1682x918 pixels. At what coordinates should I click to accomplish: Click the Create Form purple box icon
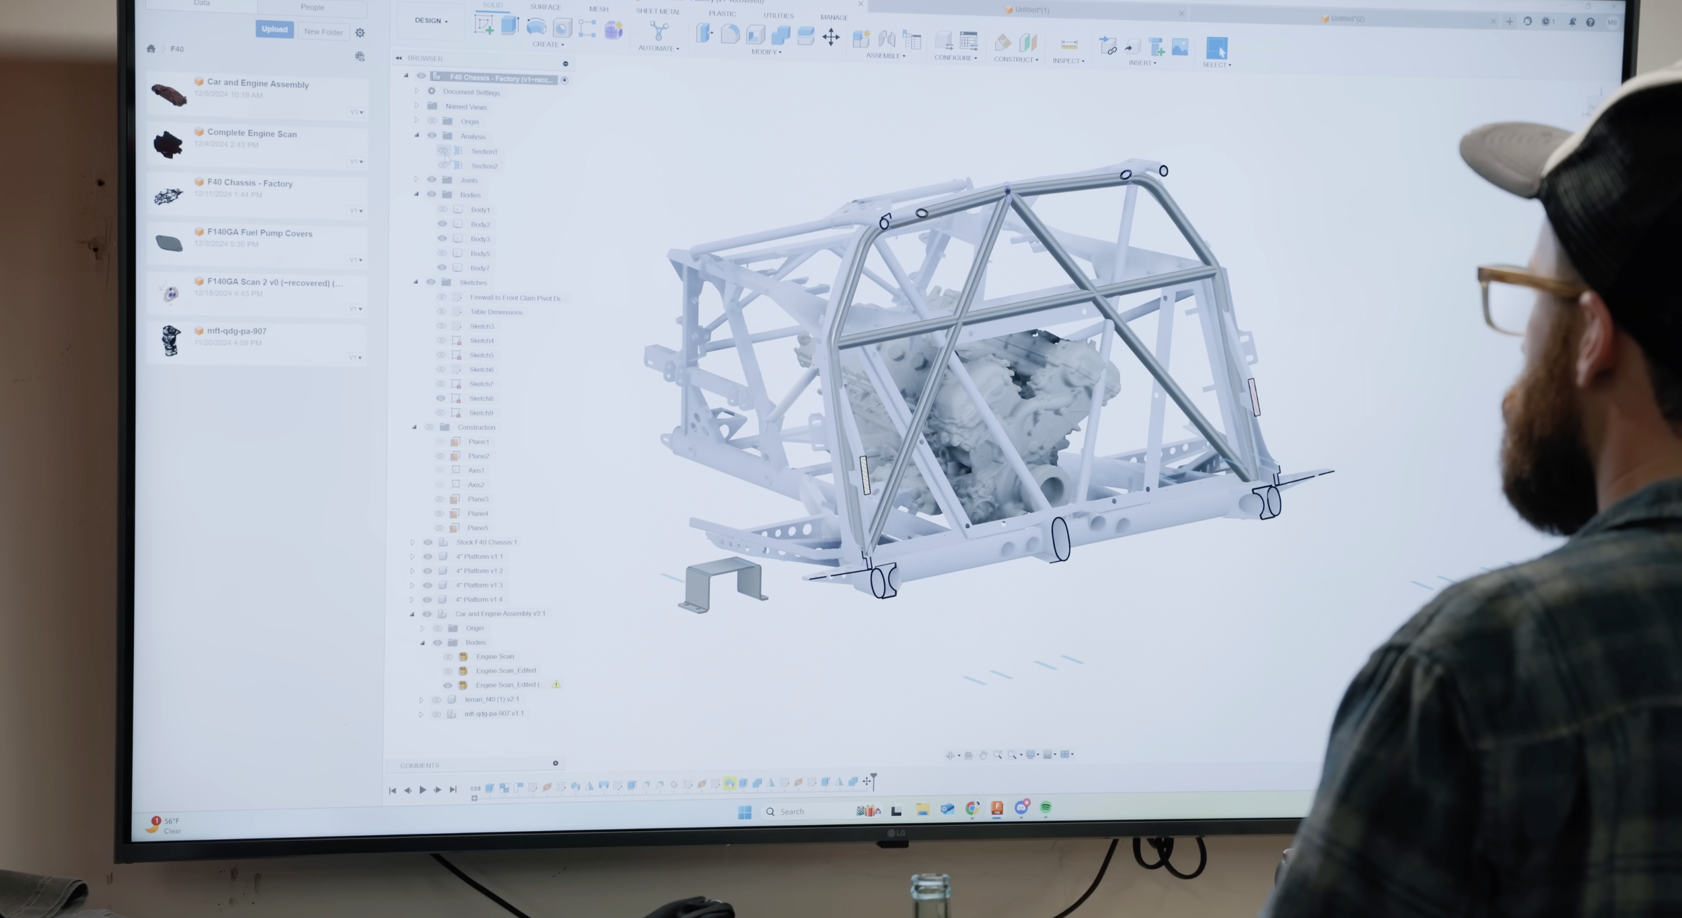pyautogui.click(x=614, y=30)
